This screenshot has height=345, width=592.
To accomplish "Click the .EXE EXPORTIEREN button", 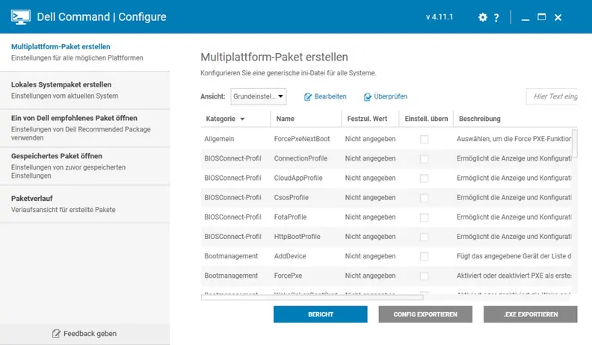I will [x=530, y=314].
